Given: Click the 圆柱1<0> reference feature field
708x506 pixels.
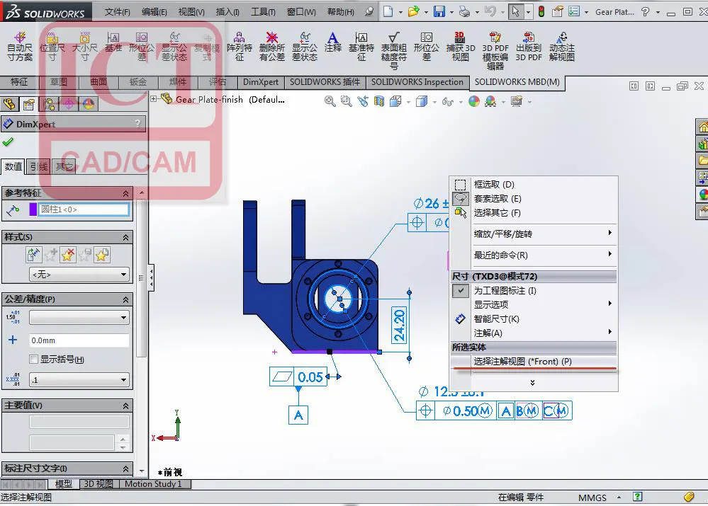Looking at the screenshot, I should click(84, 209).
